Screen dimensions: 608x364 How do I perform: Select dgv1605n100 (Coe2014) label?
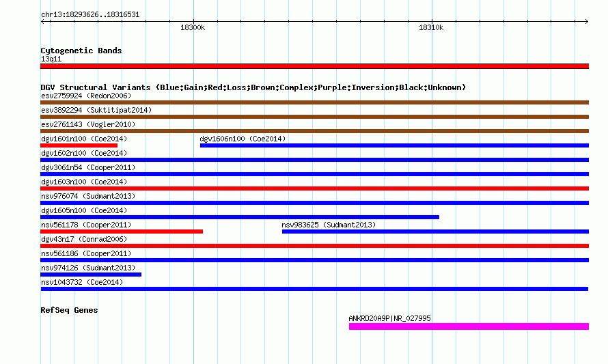[x=84, y=210]
